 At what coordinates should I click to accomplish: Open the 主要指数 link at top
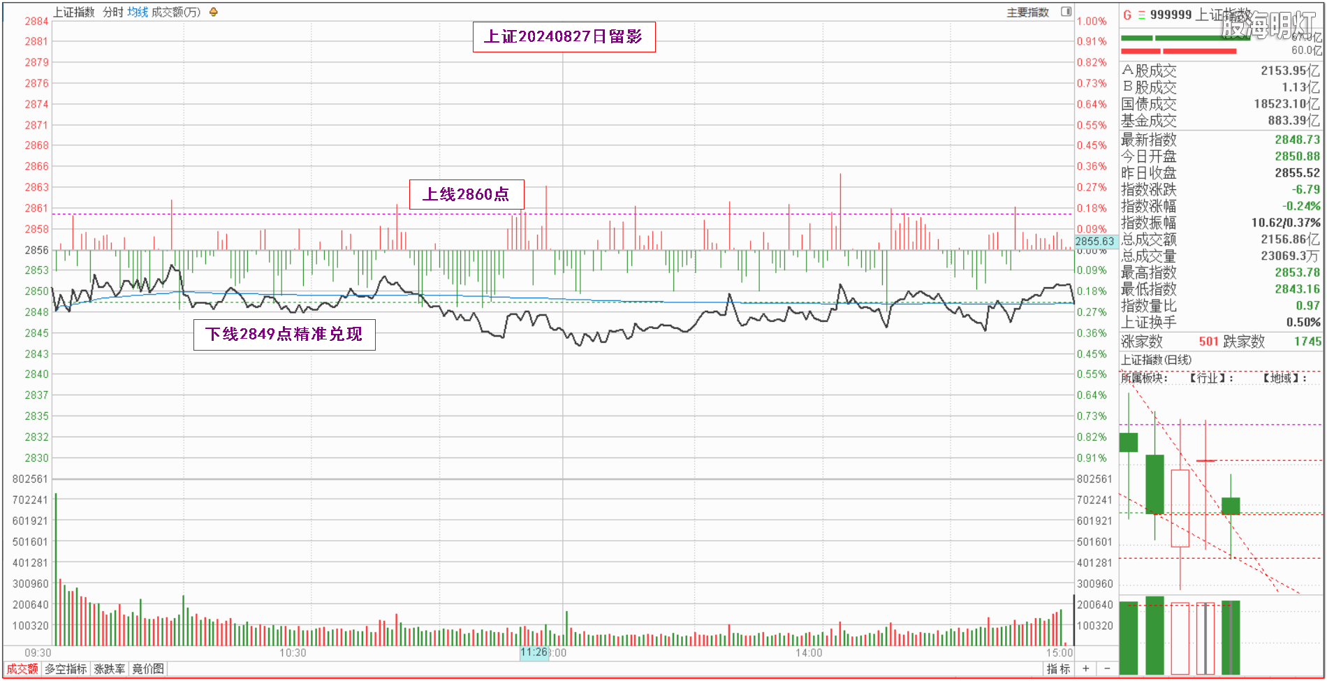(1028, 12)
